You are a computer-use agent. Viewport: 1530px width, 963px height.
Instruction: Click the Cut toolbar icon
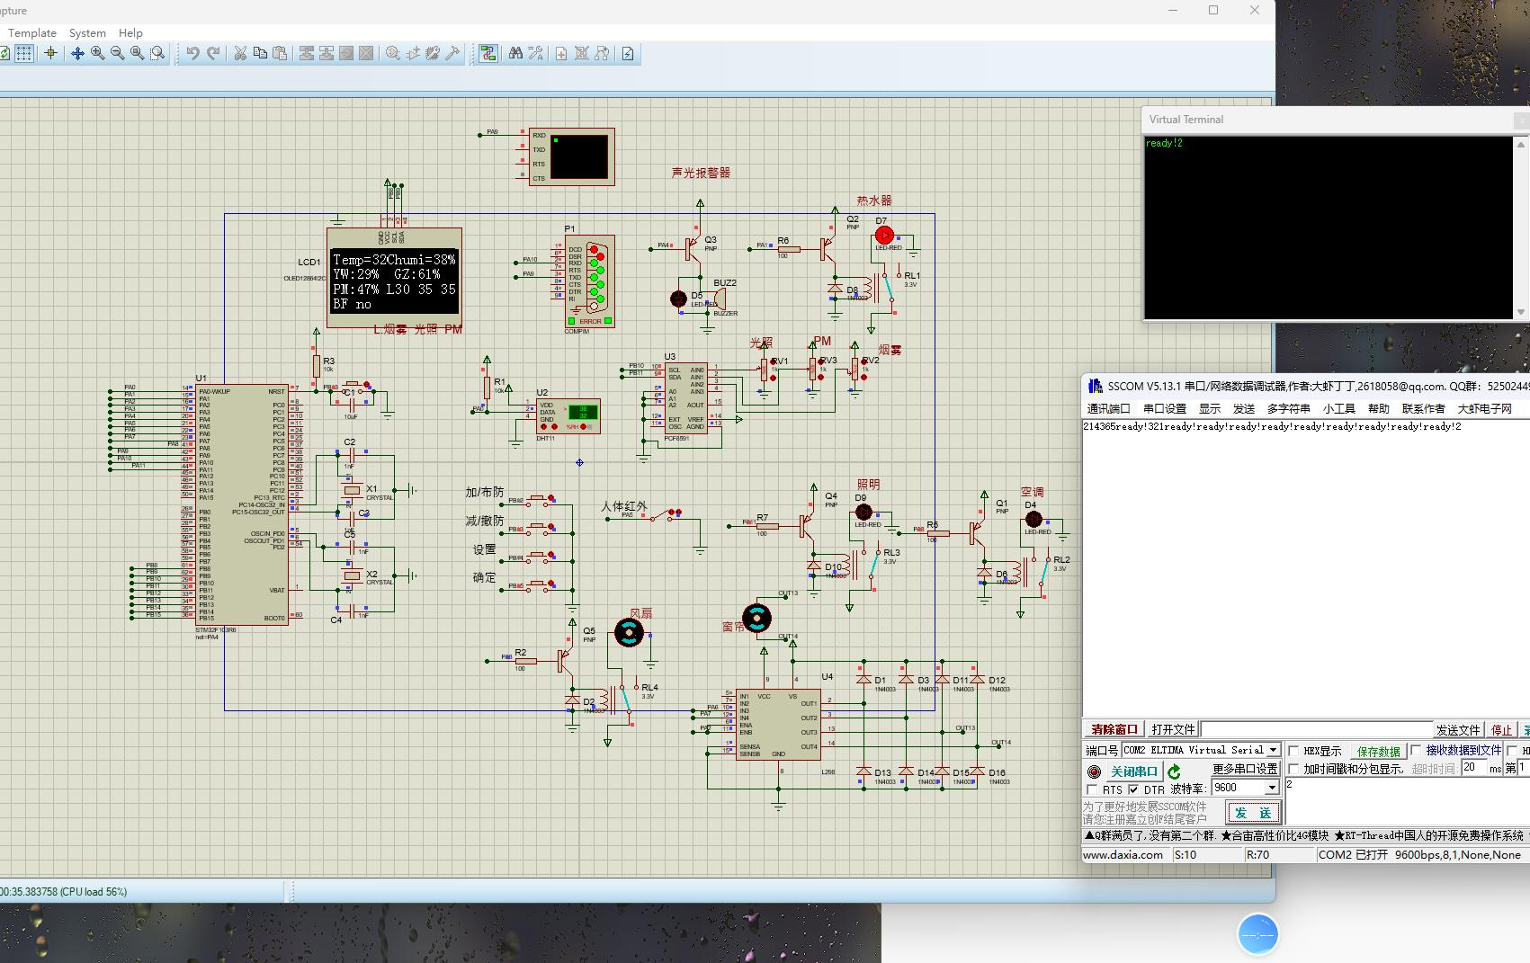click(239, 53)
